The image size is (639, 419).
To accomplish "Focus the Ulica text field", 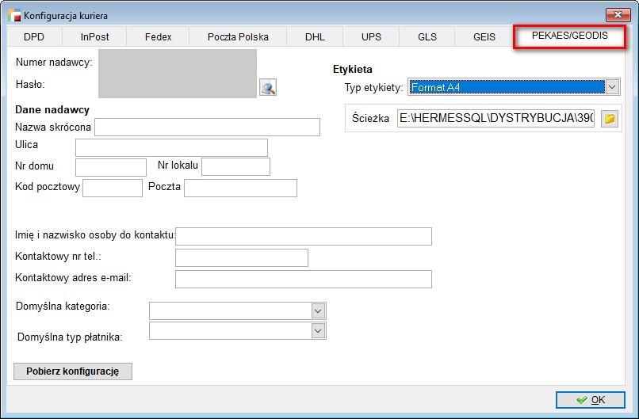I will (x=171, y=147).
